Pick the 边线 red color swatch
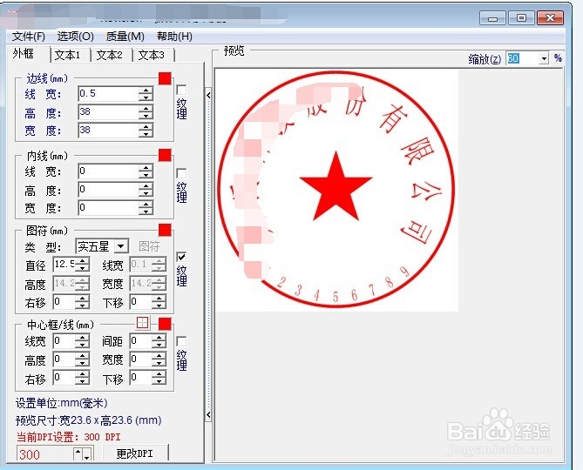The image size is (583, 470). 165,78
